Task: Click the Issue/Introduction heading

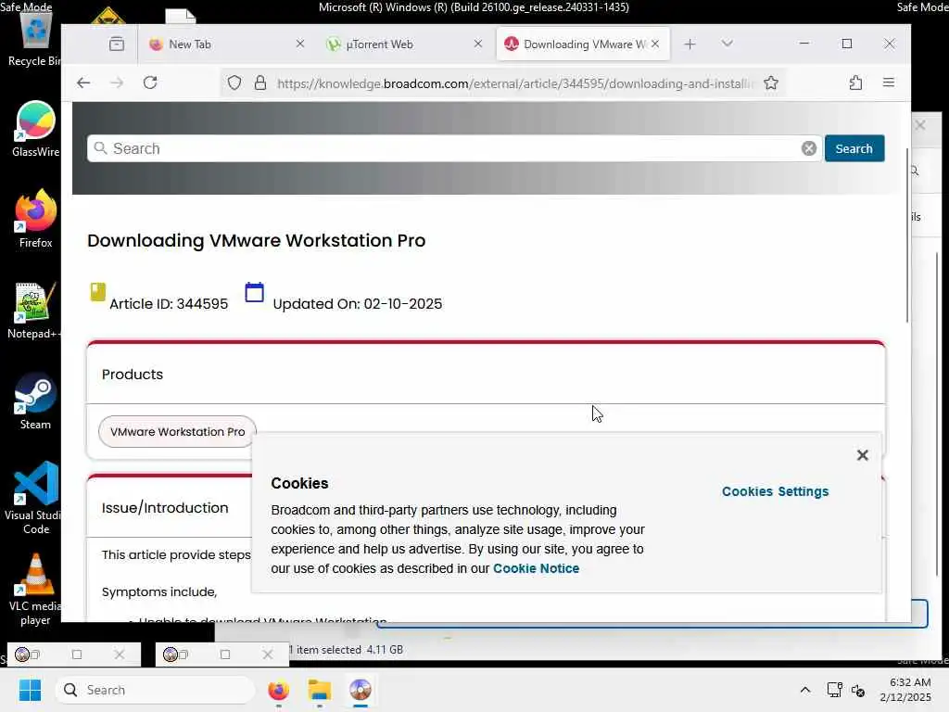Action: click(x=165, y=508)
